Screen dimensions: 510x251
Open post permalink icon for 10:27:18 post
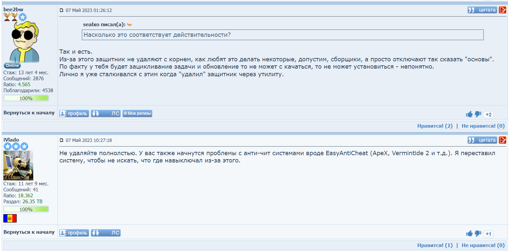(61, 140)
